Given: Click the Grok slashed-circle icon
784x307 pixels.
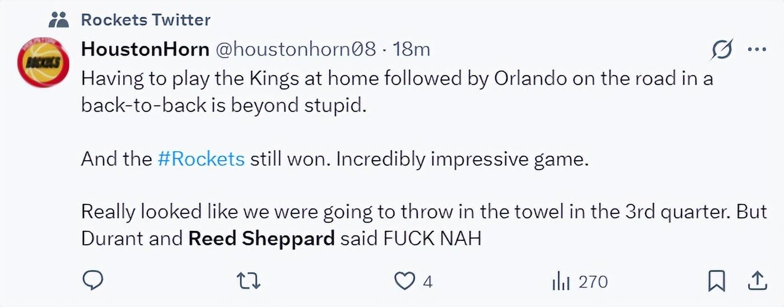Looking at the screenshot, I should click(x=722, y=50).
